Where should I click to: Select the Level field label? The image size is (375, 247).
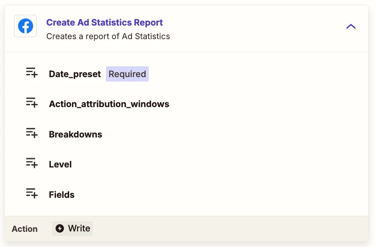click(60, 165)
